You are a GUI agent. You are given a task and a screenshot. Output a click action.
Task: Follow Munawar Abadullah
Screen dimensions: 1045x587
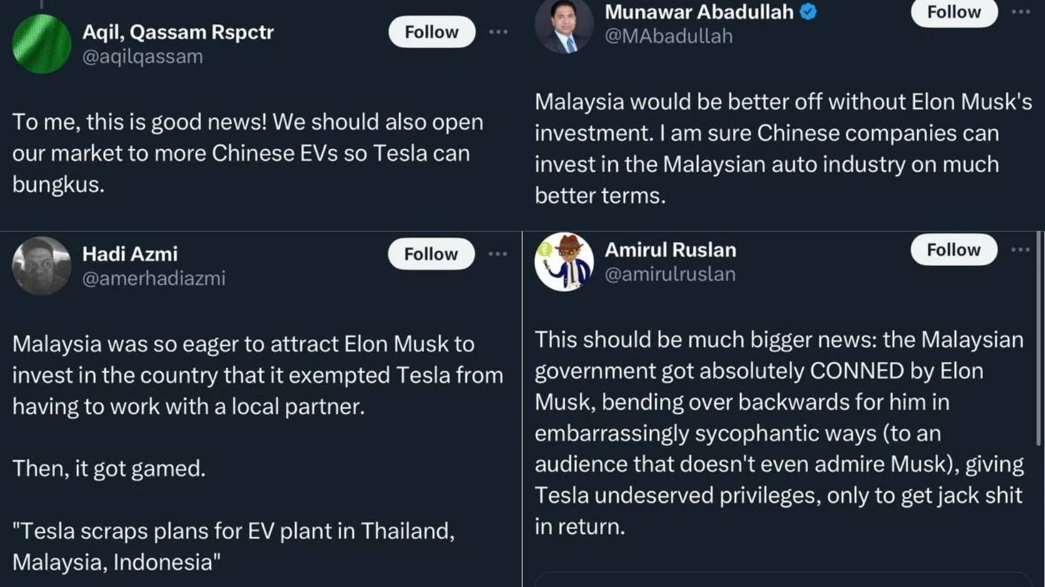pyautogui.click(x=954, y=12)
